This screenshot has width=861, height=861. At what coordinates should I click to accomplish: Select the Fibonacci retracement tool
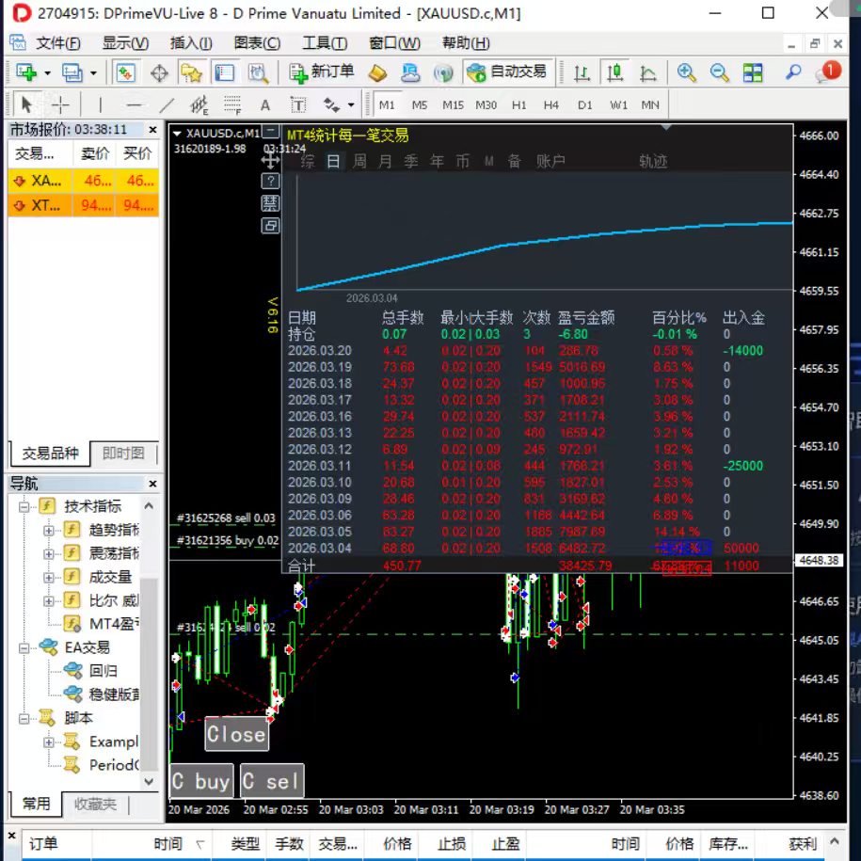coord(232,104)
